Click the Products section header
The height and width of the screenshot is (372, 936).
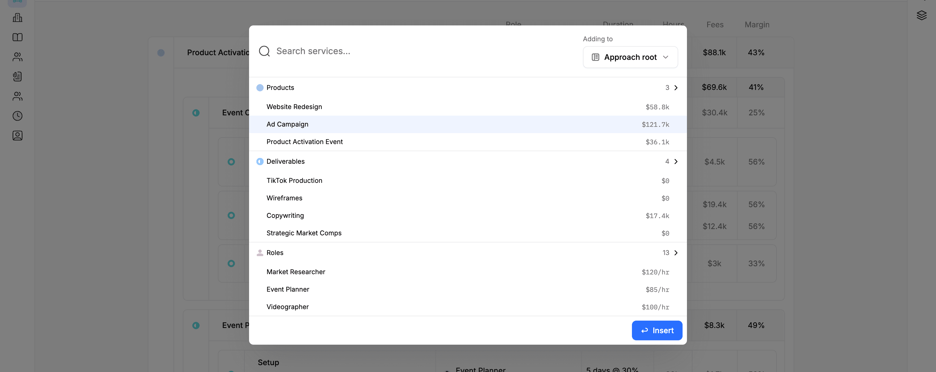[x=468, y=87]
